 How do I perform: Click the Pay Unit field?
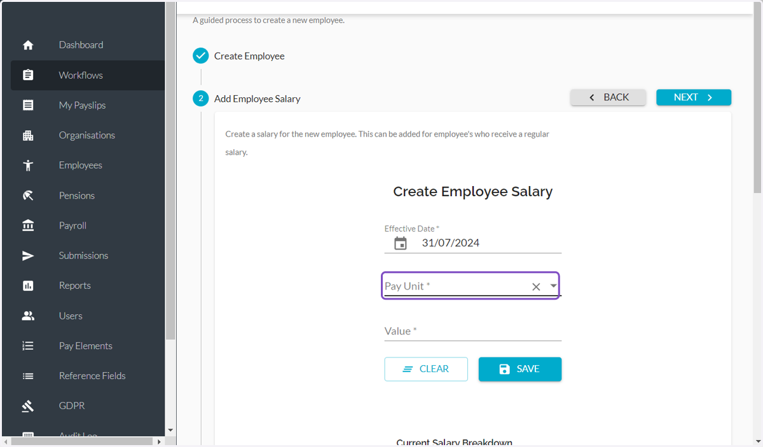point(471,286)
